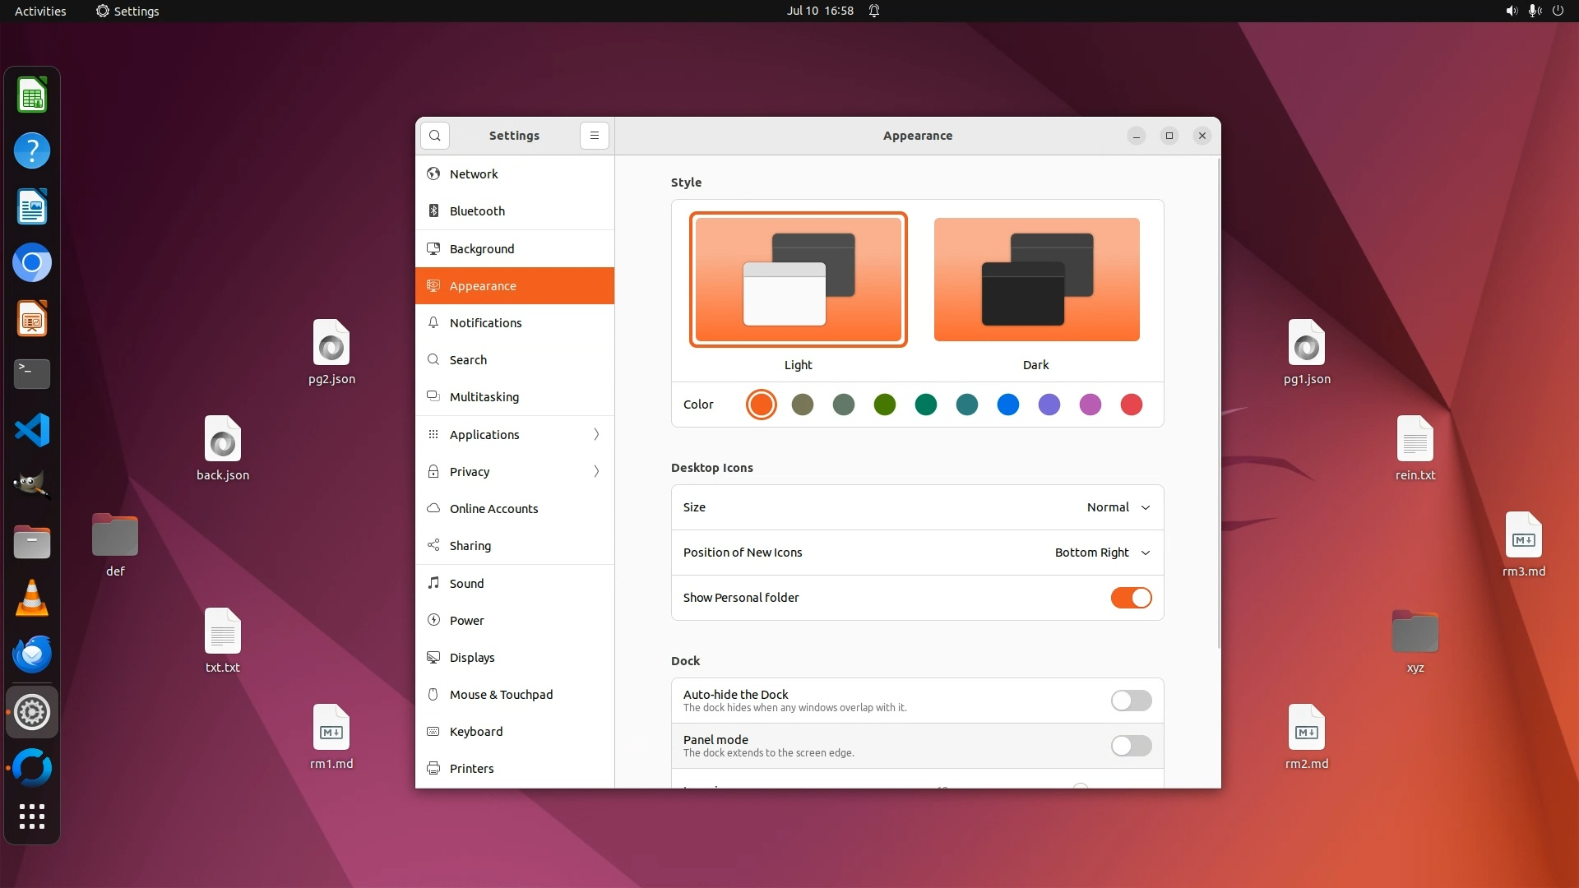
Task: Open the pg1.json desktop file icon
Action: (x=1306, y=344)
